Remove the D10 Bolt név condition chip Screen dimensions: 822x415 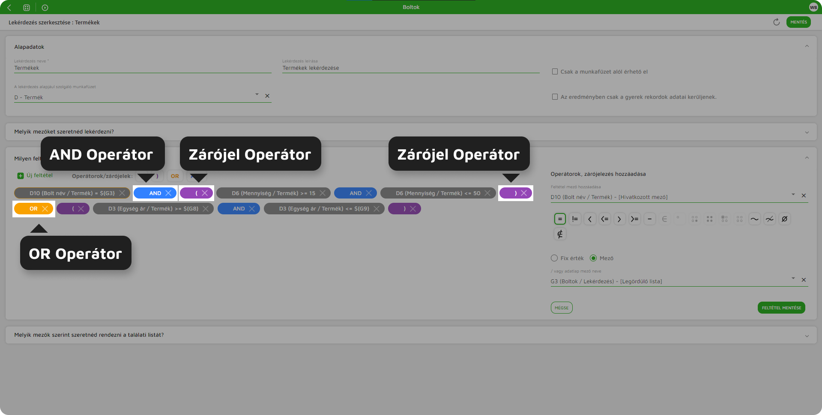coord(122,193)
